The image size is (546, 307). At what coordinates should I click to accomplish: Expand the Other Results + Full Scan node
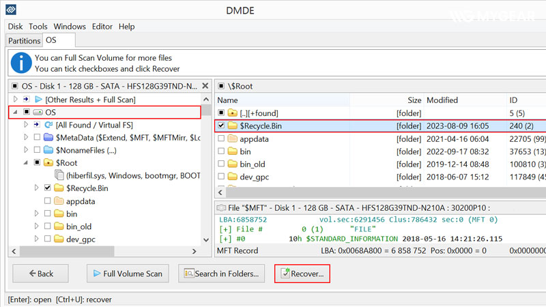15,99
